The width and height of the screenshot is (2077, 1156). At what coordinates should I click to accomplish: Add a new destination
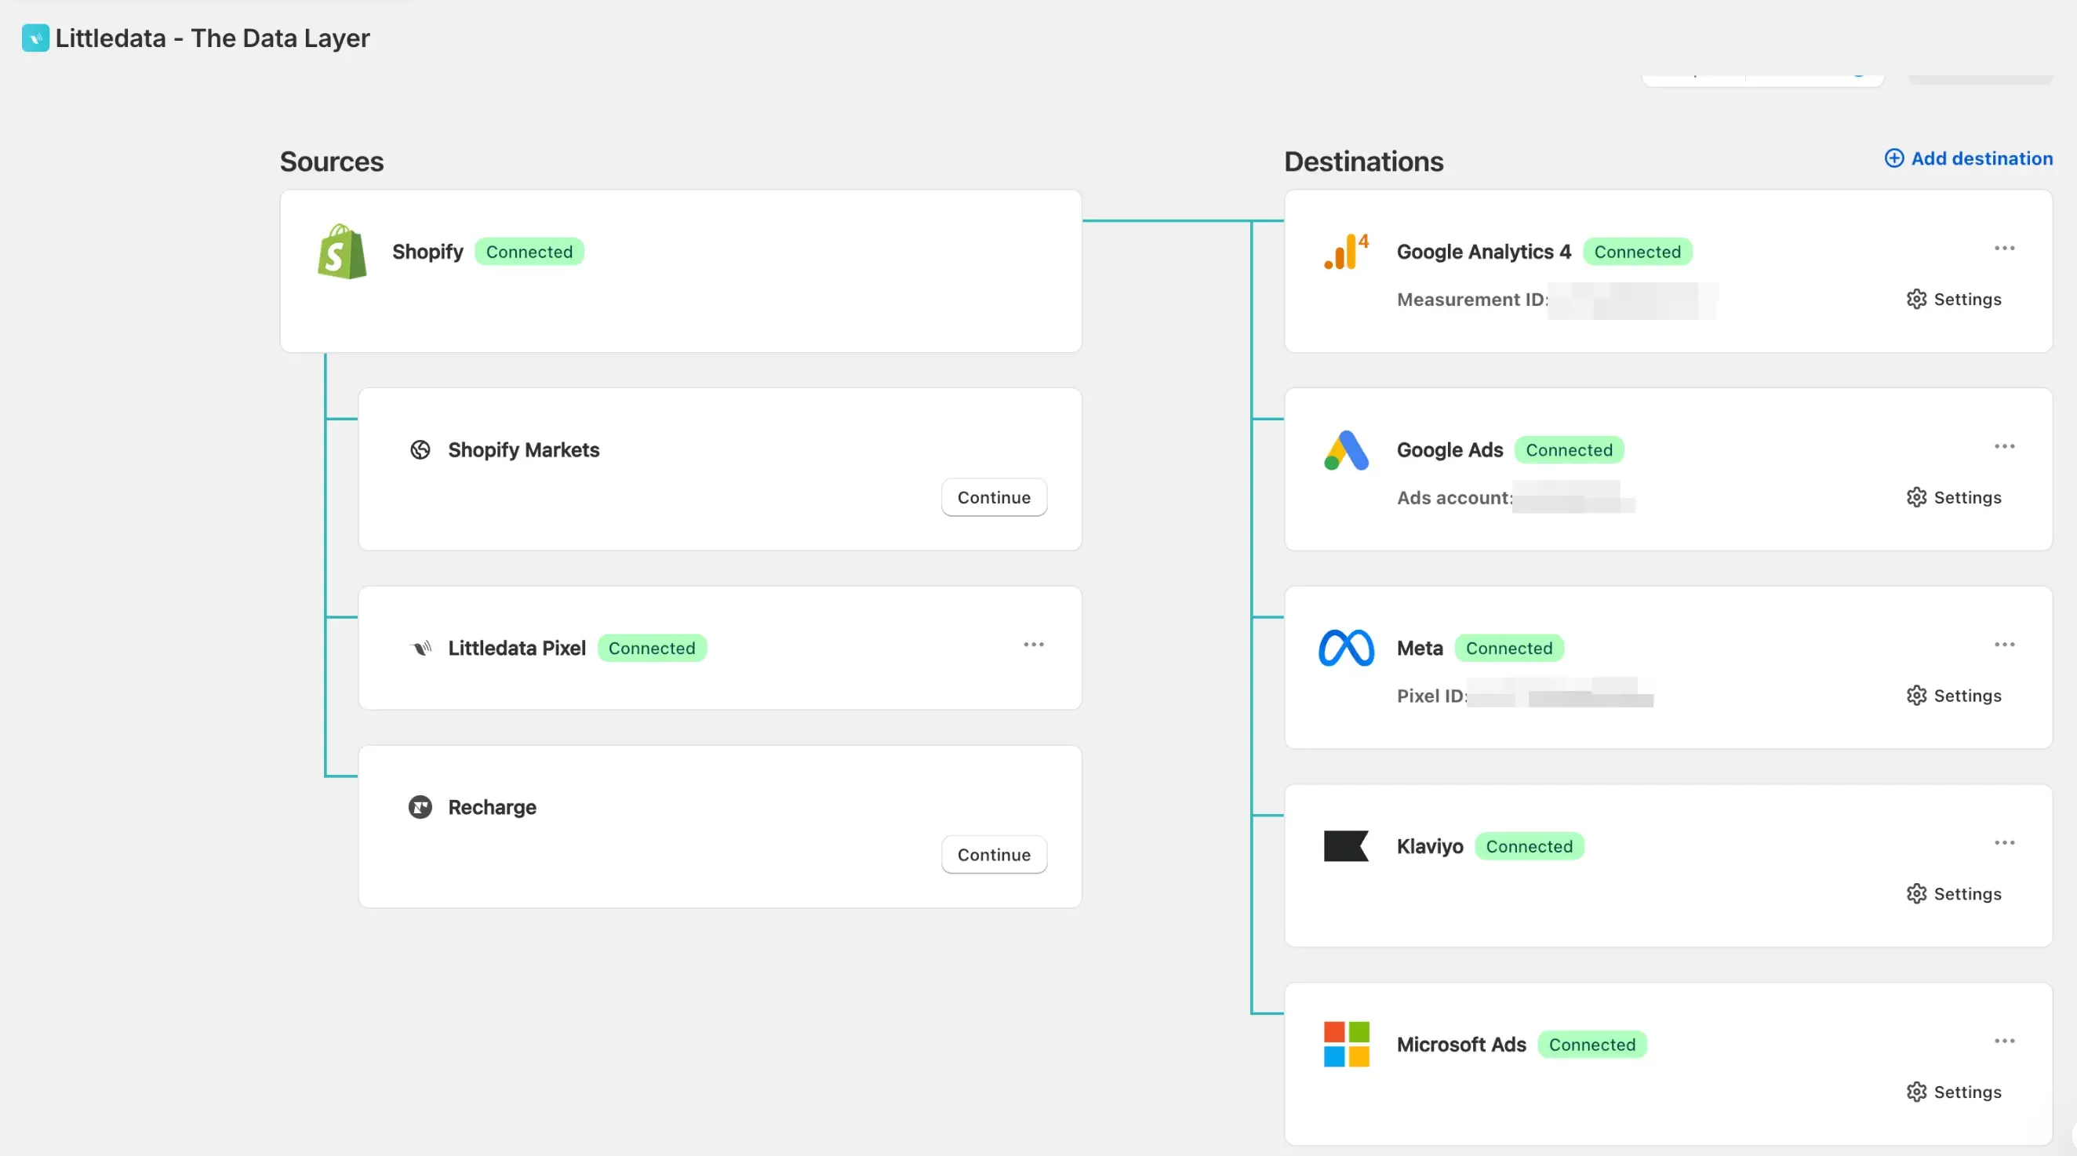[x=1968, y=158]
